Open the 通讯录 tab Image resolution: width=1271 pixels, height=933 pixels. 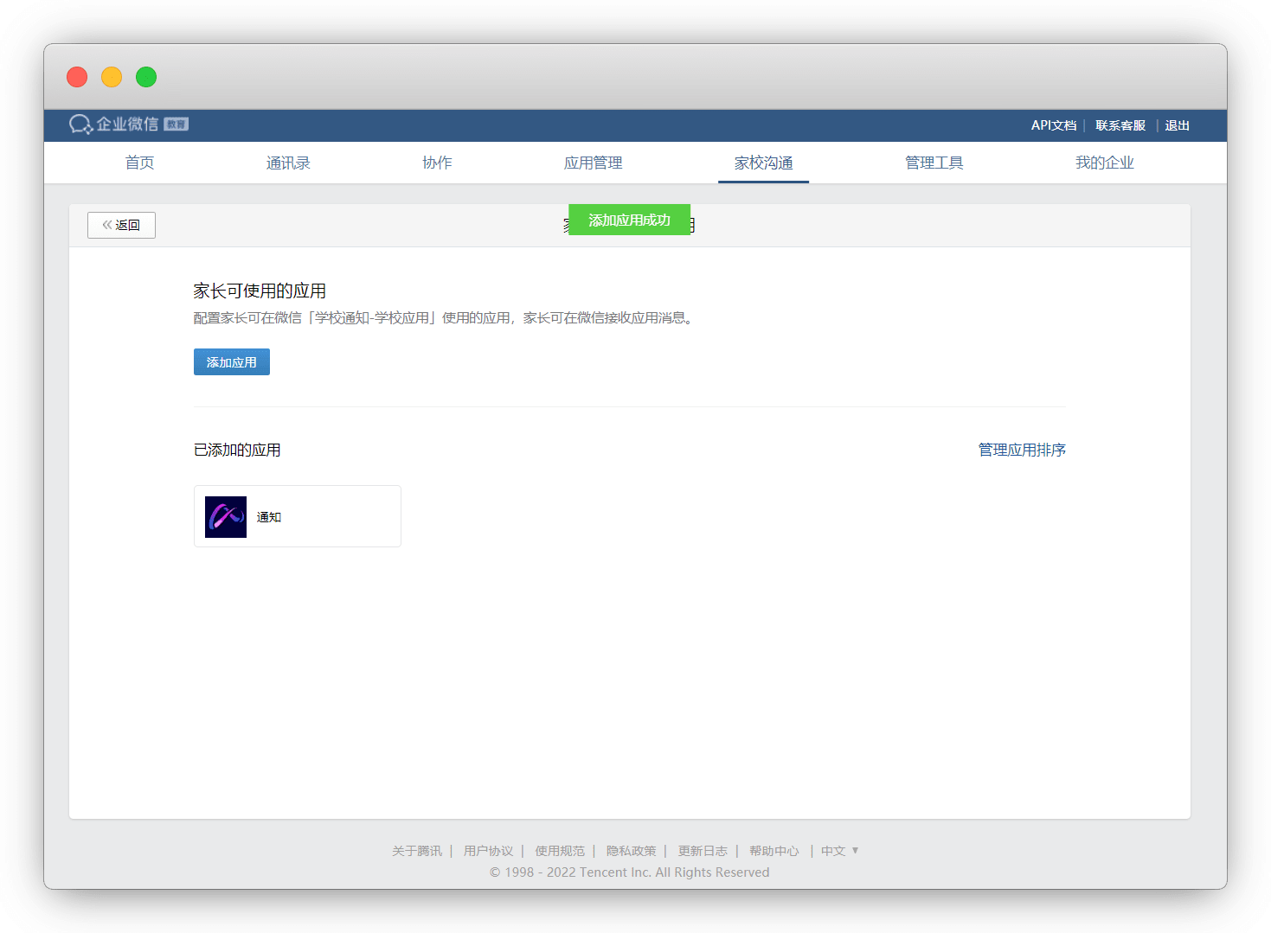click(x=288, y=163)
